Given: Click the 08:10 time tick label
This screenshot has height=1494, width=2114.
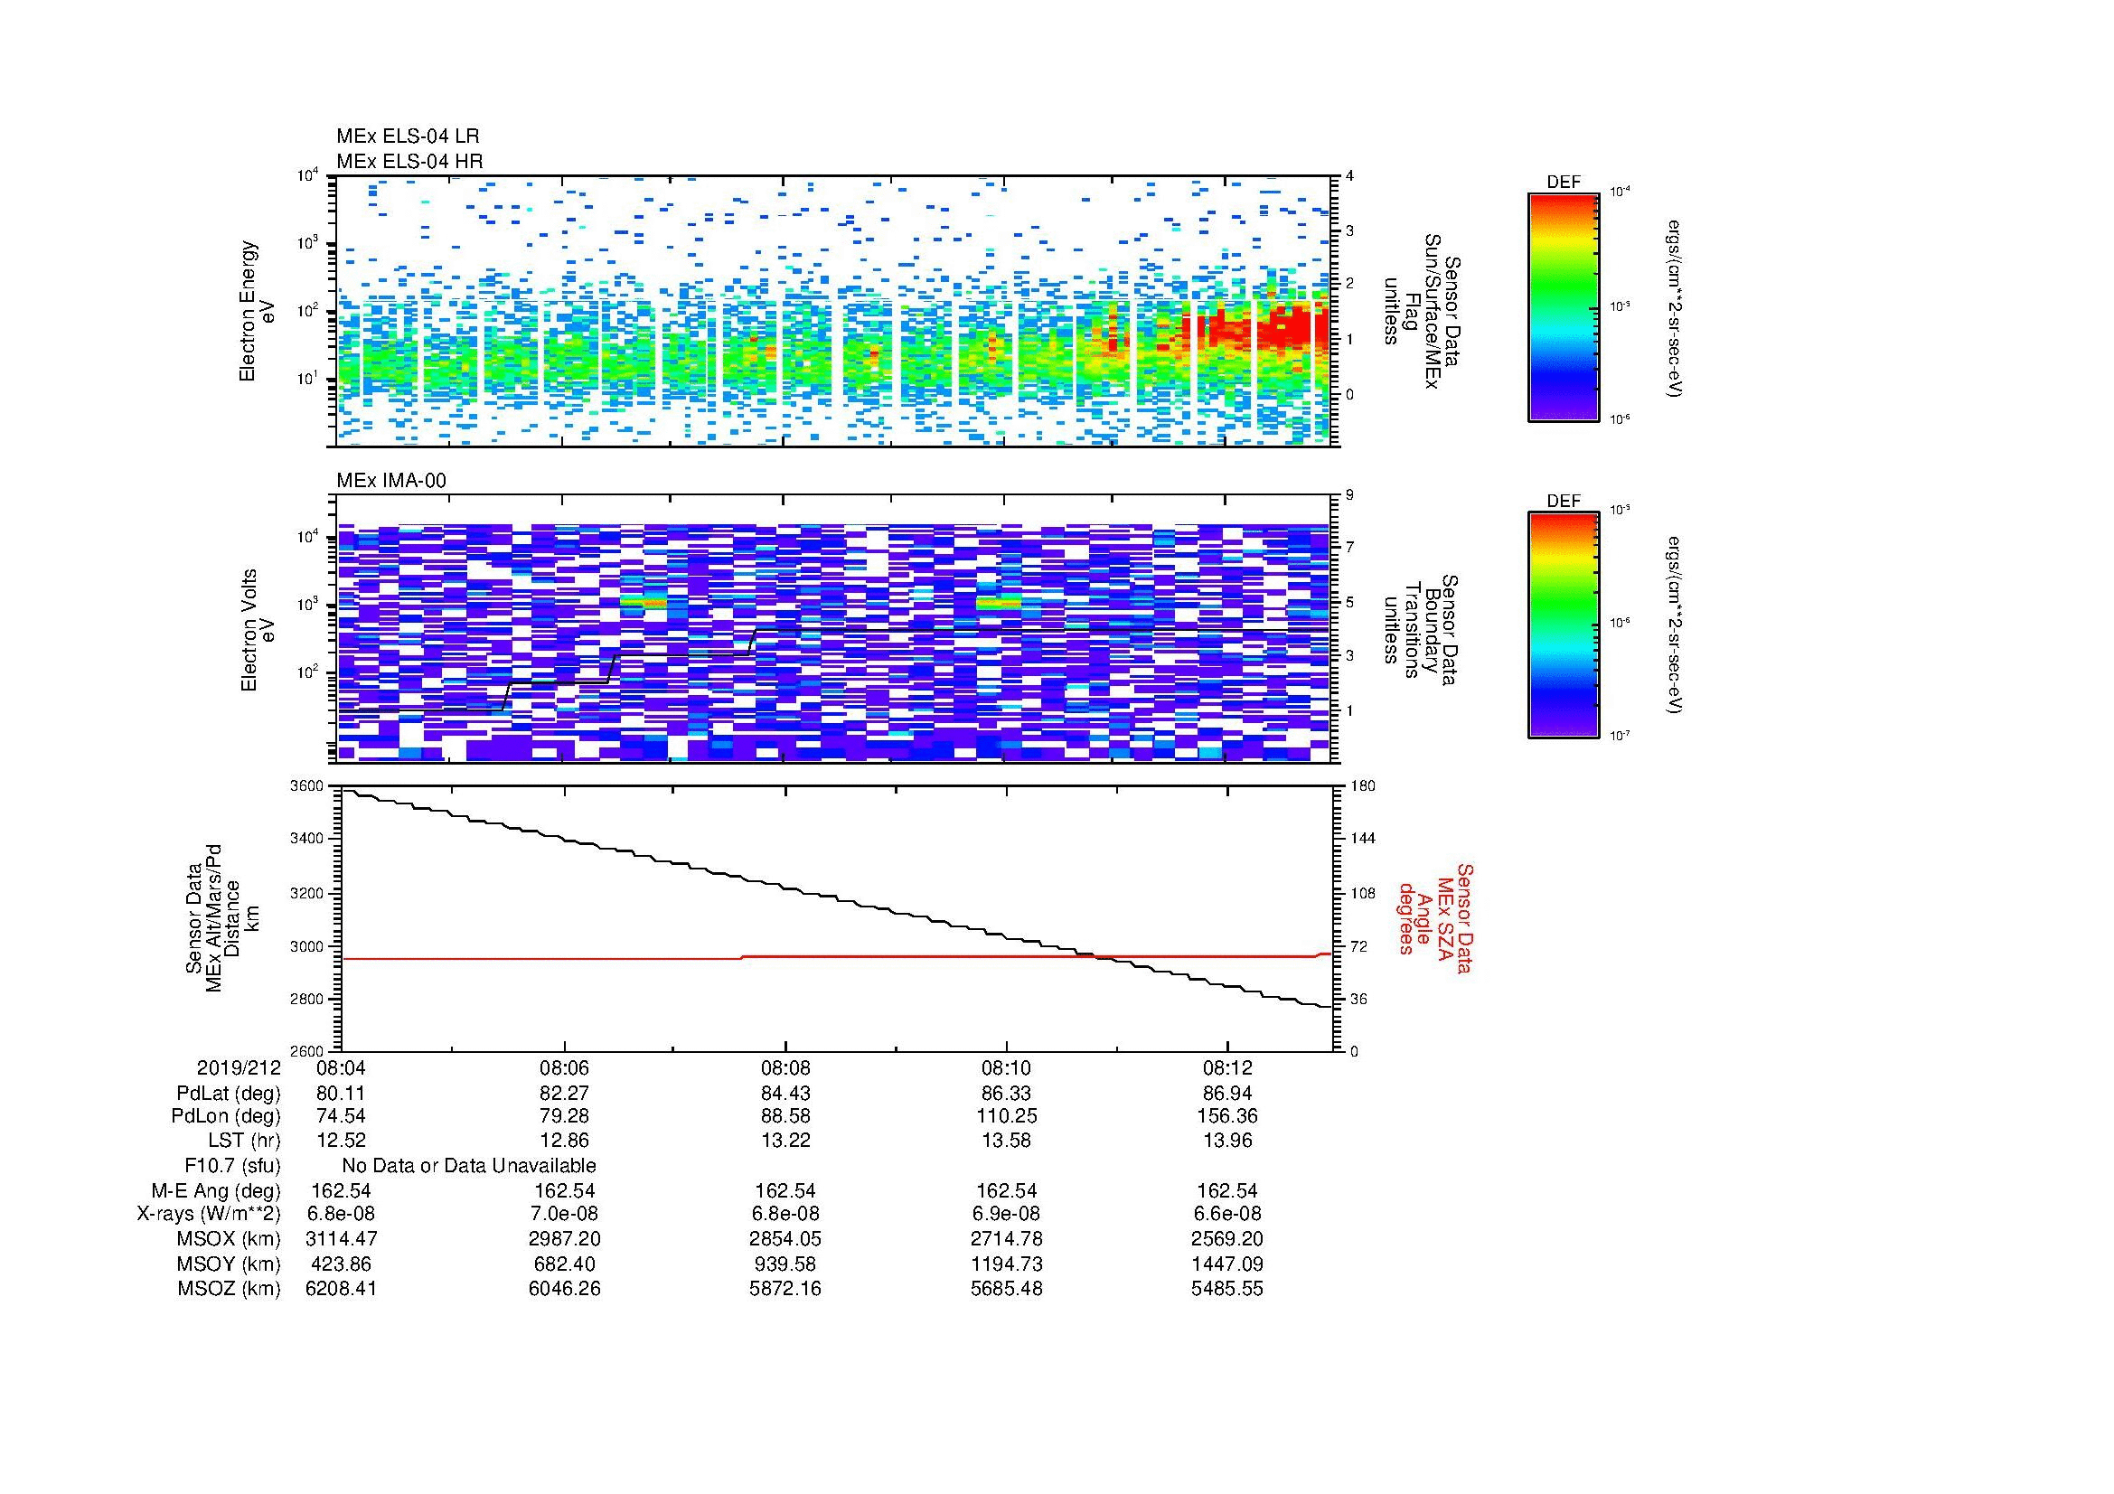Looking at the screenshot, I should coord(1006,1067).
